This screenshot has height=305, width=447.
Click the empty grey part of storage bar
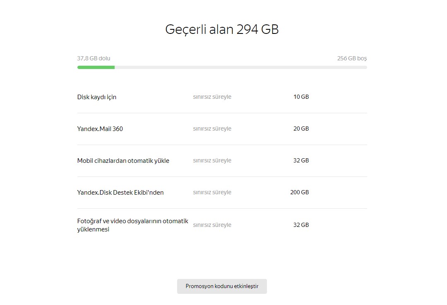pos(240,67)
